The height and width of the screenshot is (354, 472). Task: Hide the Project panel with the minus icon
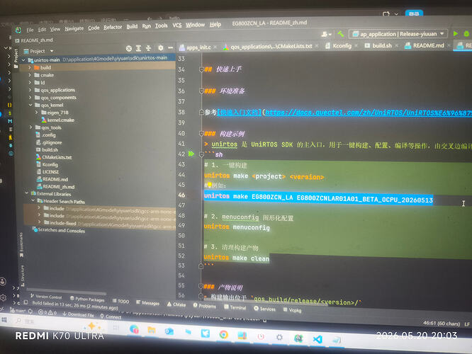(x=170, y=48)
